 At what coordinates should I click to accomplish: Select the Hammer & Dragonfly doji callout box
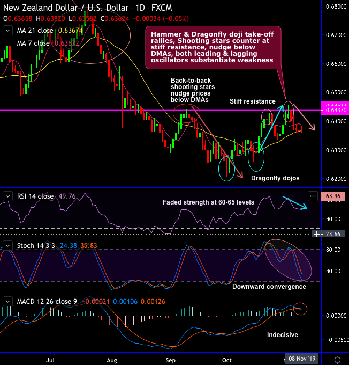point(213,47)
